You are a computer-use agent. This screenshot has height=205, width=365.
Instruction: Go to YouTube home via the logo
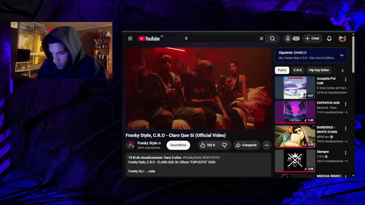149,38
